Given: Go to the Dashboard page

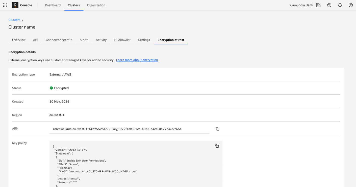Looking at the screenshot, I should point(53,5).
